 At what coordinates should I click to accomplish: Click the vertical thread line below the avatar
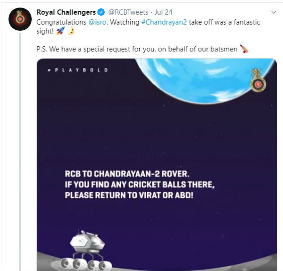coord(20,142)
